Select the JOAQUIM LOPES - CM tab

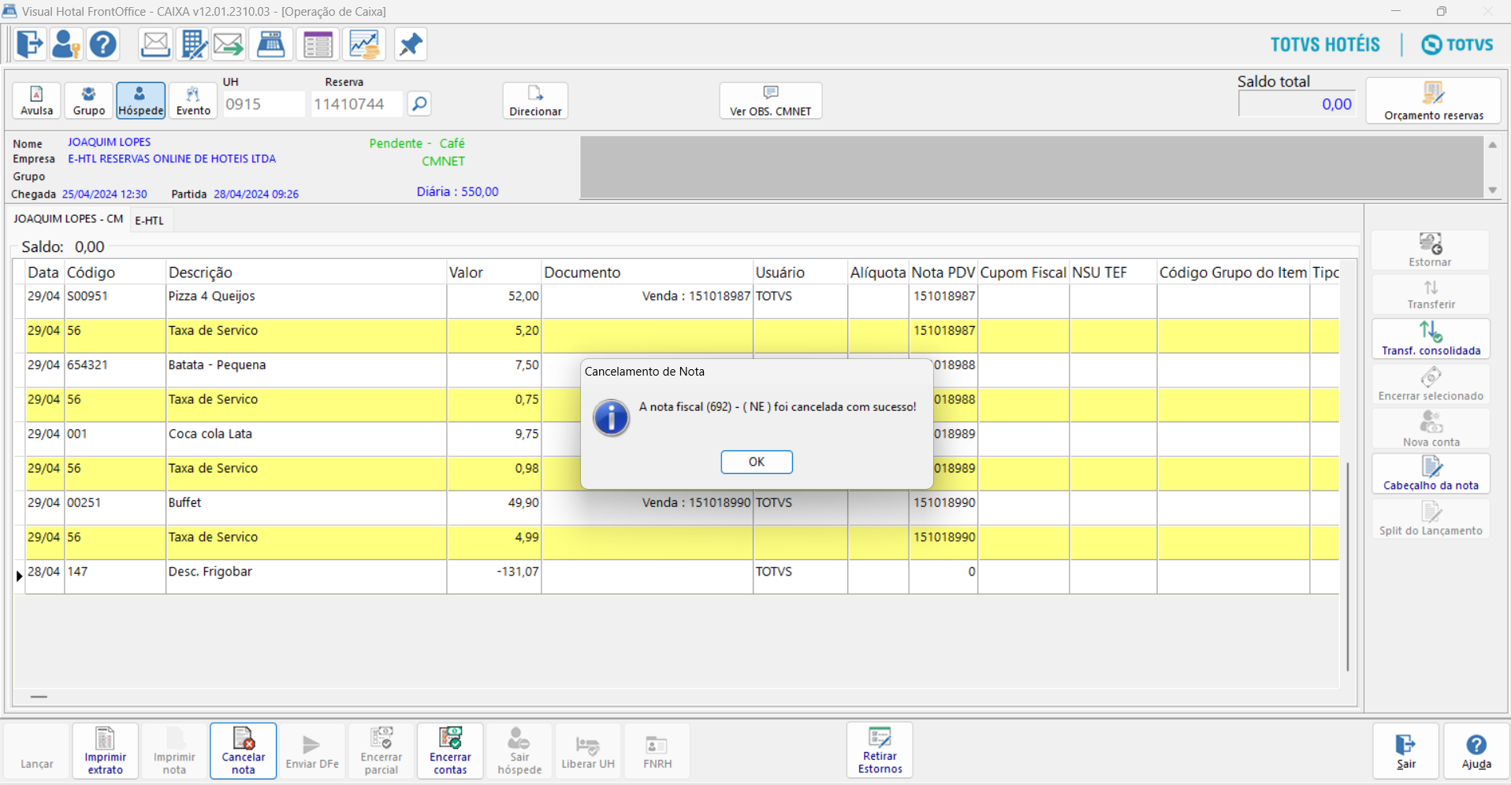[x=69, y=219]
